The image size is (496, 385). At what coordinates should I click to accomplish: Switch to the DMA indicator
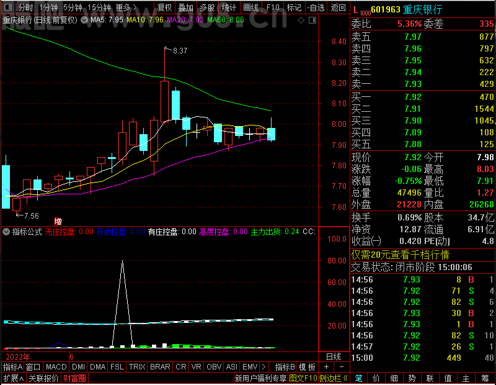coord(98,367)
